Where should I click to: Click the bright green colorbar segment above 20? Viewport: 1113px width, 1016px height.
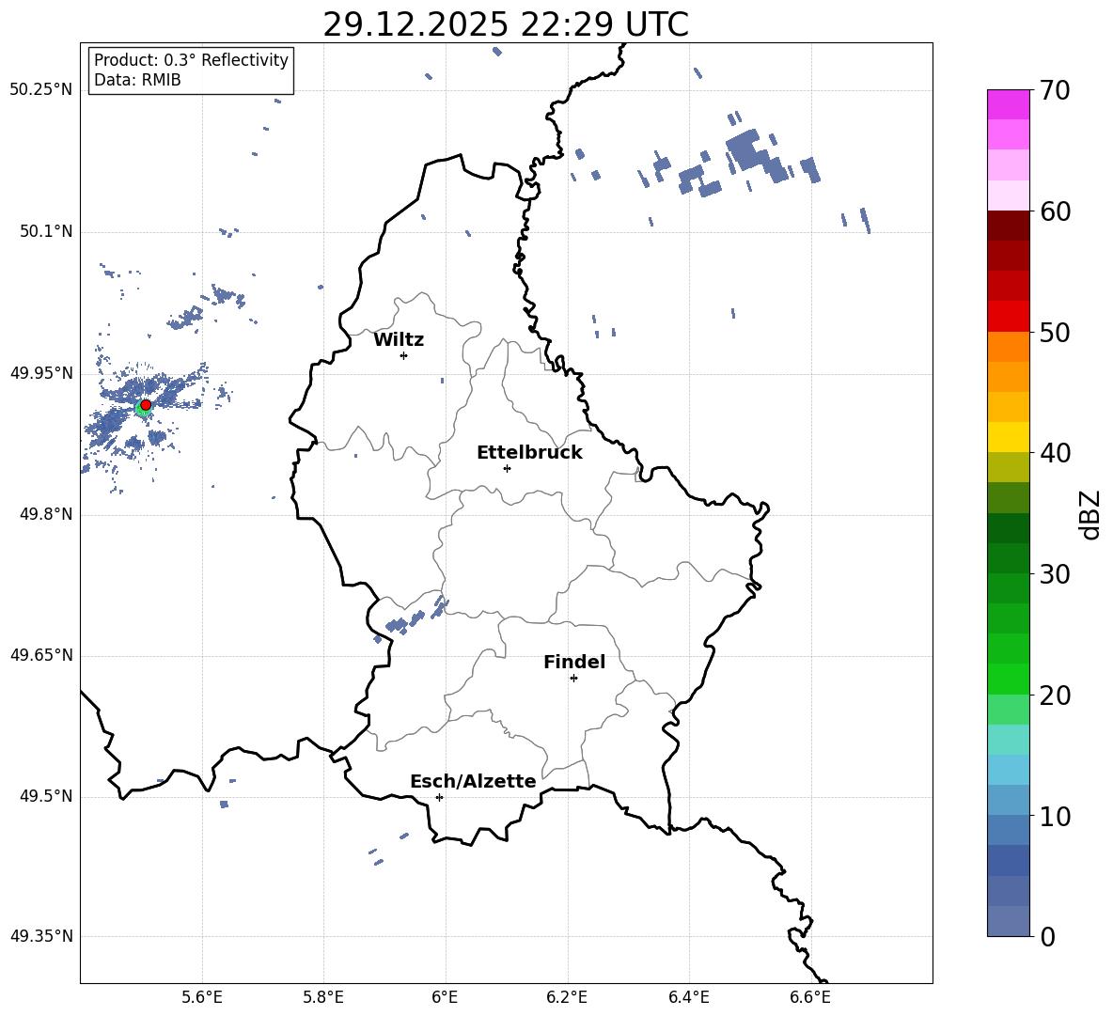click(x=1009, y=680)
